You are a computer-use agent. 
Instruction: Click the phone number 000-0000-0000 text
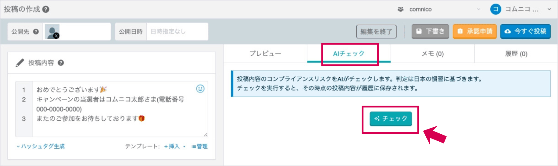coord(59,109)
